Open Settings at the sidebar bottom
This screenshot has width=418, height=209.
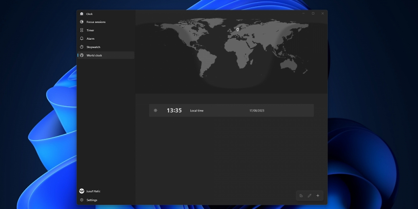click(x=106, y=200)
